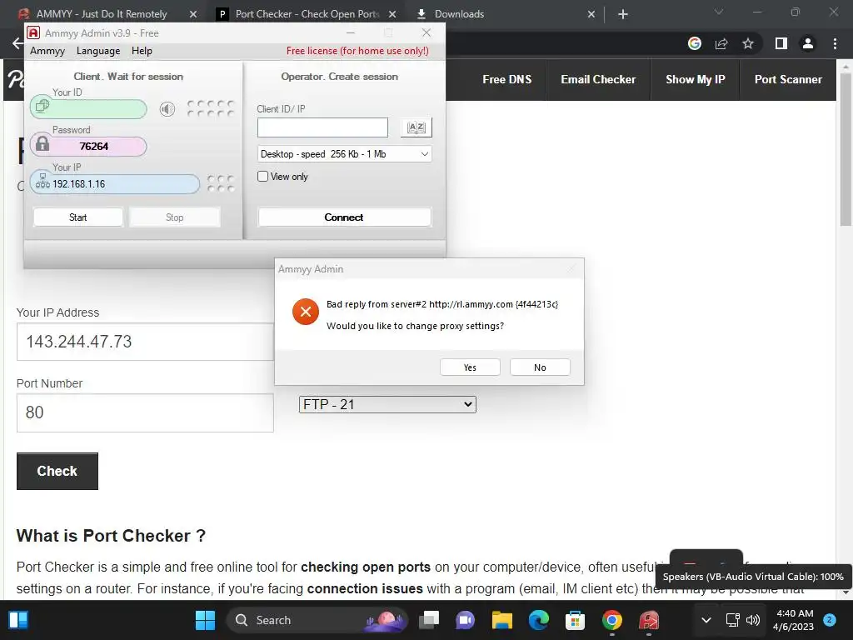Click the Port Number input field
Viewport: 853px width, 640px height.
pyautogui.click(x=145, y=413)
